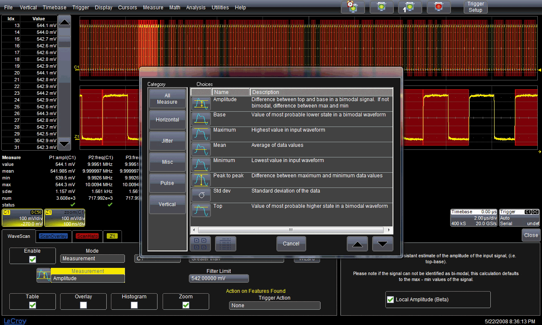Open the Analysis menu
The image size is (542, 325).
pos(196,8)
